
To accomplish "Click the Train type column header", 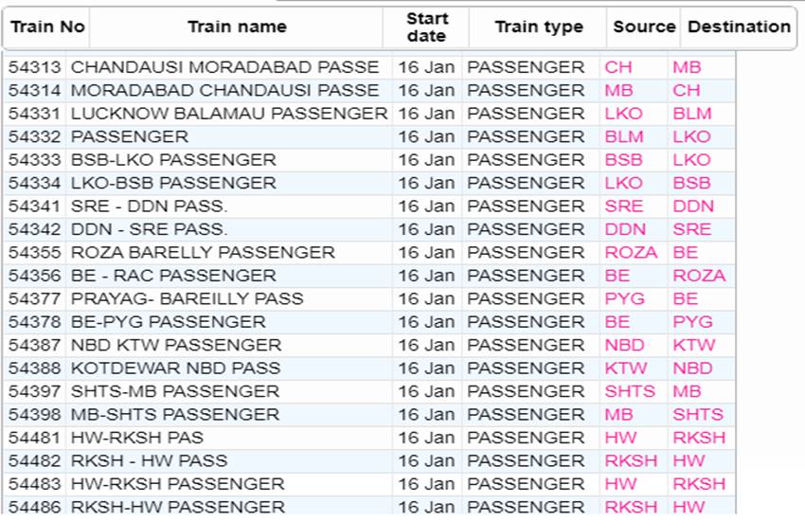I will pos(538,27).
